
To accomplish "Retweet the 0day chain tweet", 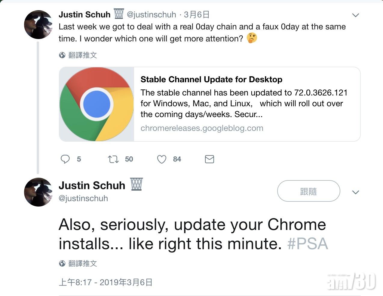I will coord(113,159).
